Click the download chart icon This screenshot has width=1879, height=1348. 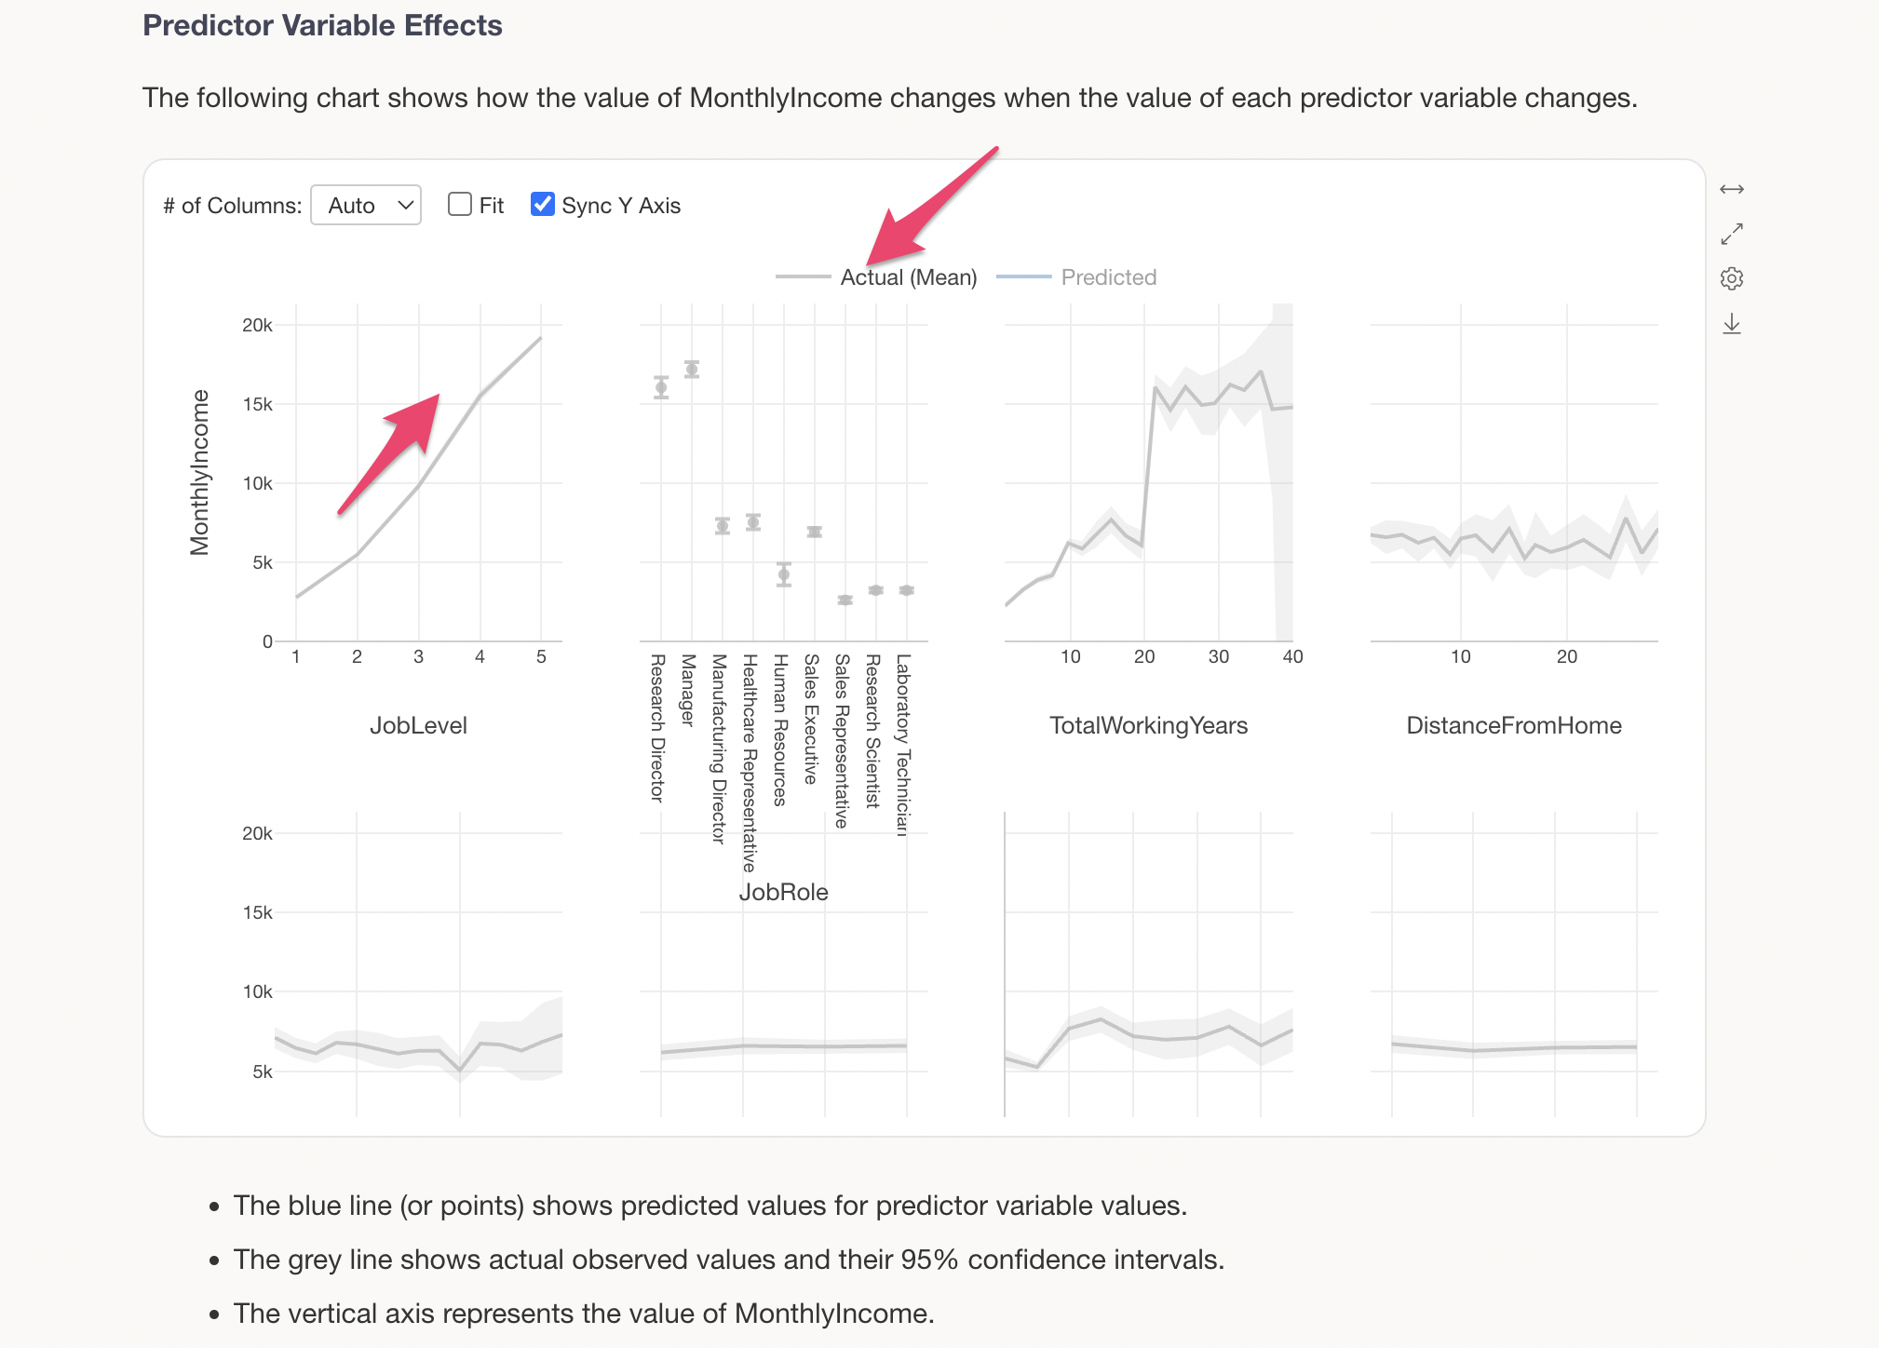pyautogui.click(x=1731, y=324)
